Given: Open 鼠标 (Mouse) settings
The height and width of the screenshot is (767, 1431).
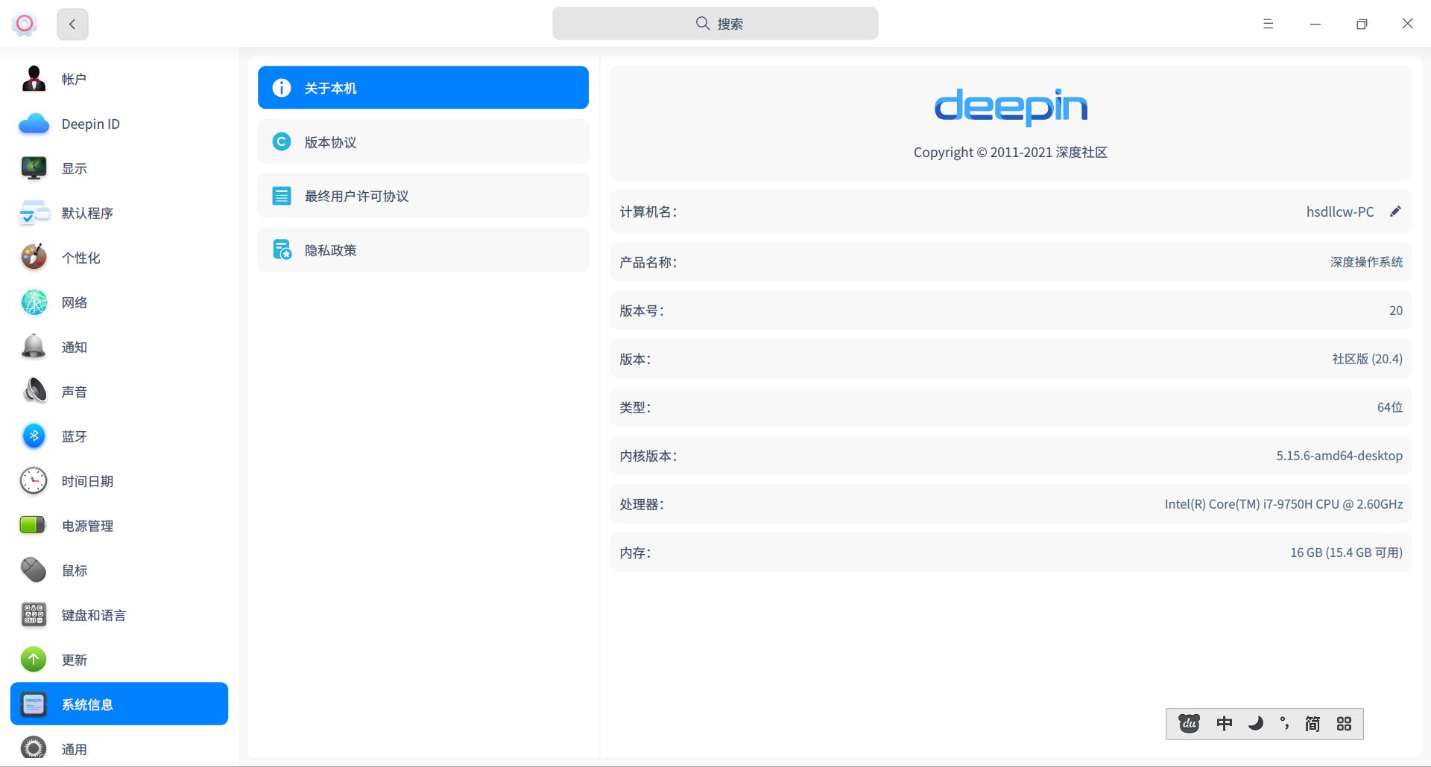Looking at the screenshot, I should [x=74, y=570].
